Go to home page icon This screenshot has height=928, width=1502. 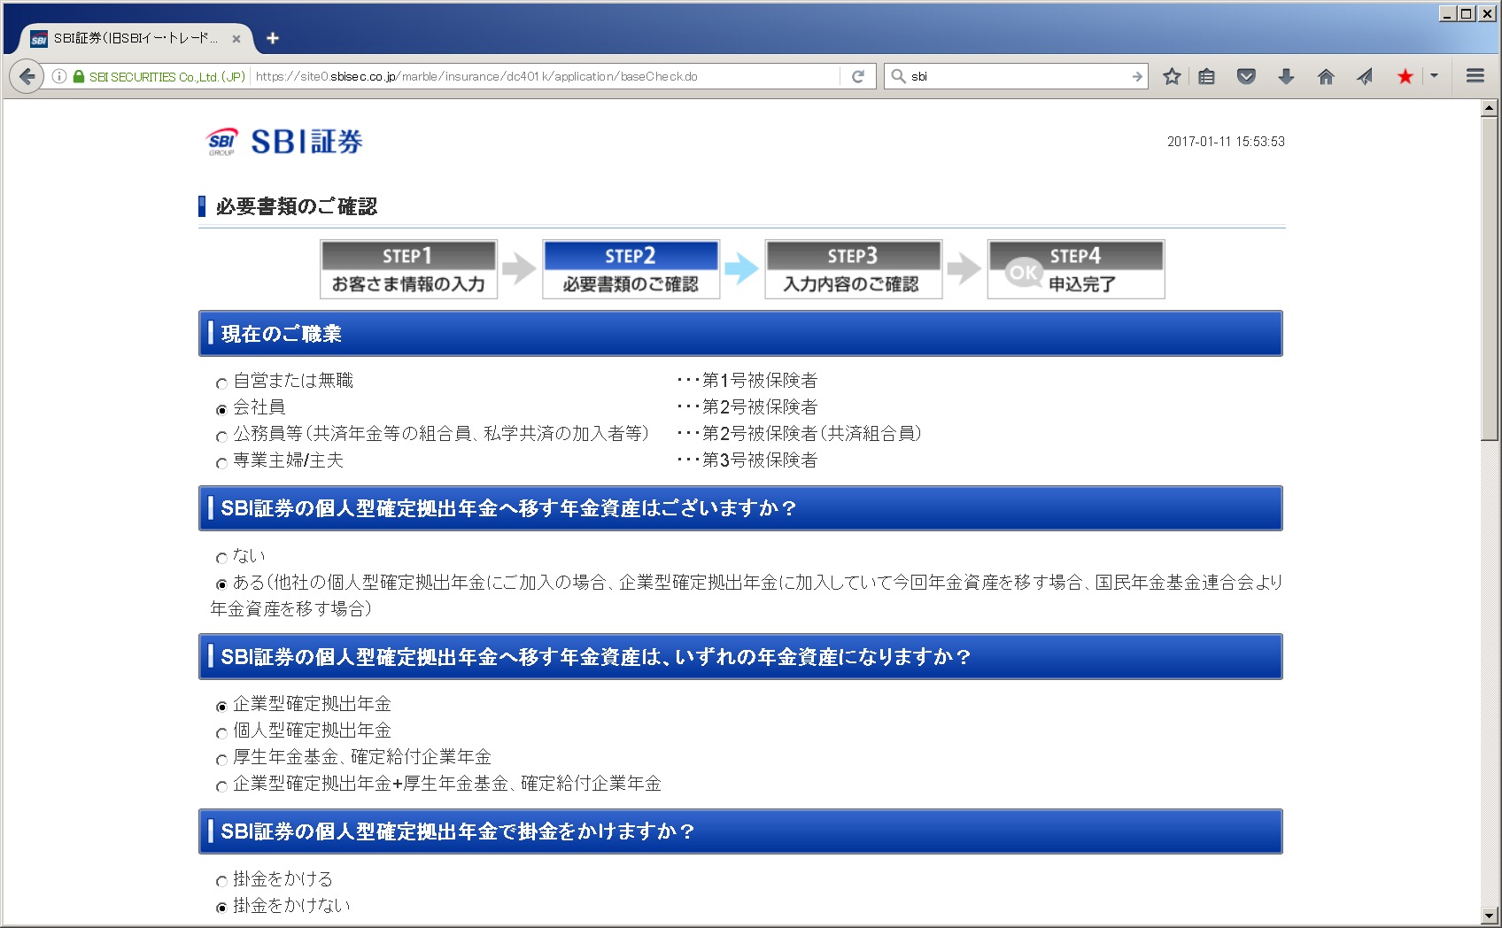[x=1326, y=76]
